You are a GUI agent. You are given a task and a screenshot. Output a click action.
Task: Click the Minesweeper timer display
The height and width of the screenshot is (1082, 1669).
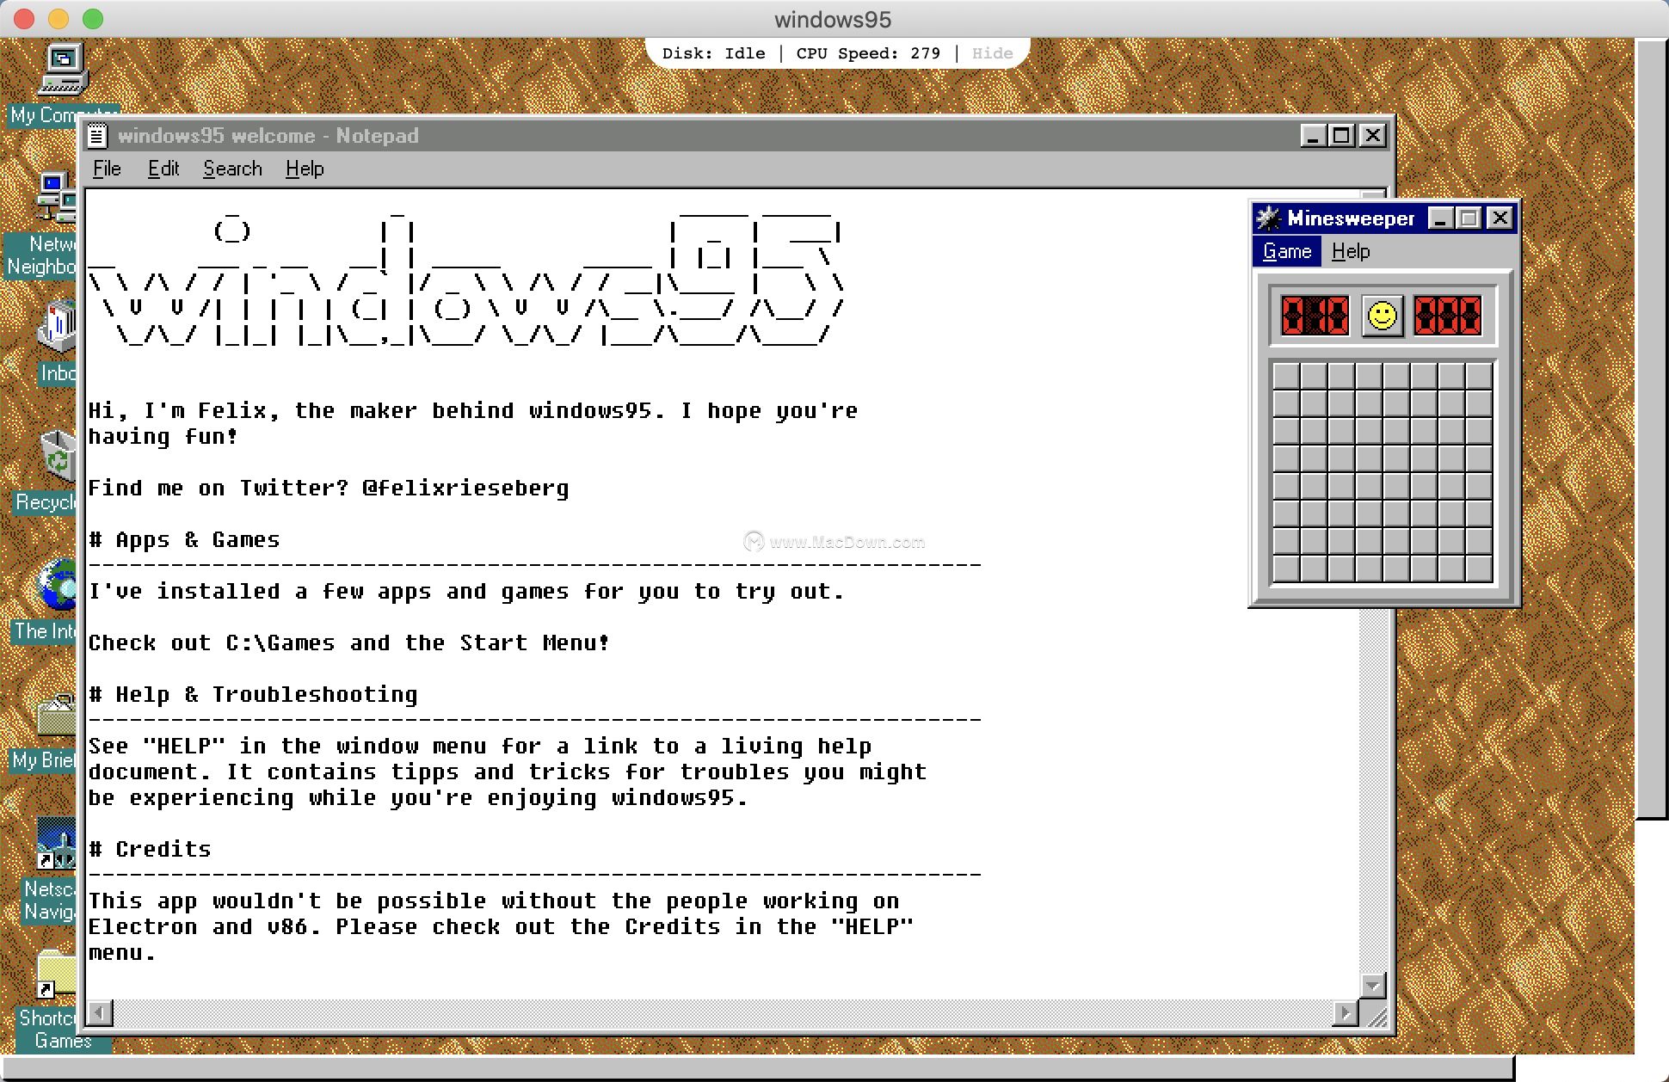coord(1448,316)
